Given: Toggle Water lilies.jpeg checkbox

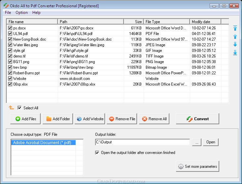Looking at the screenshot, I should point(10,45).
